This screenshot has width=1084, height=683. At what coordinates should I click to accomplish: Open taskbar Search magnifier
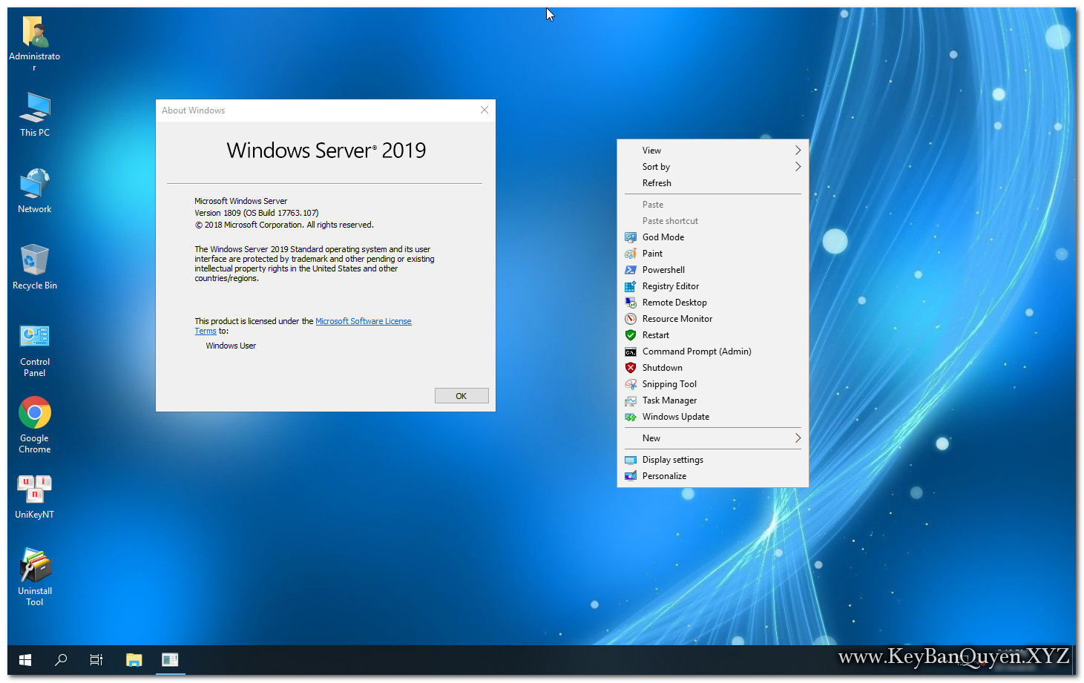pos(61,659)
